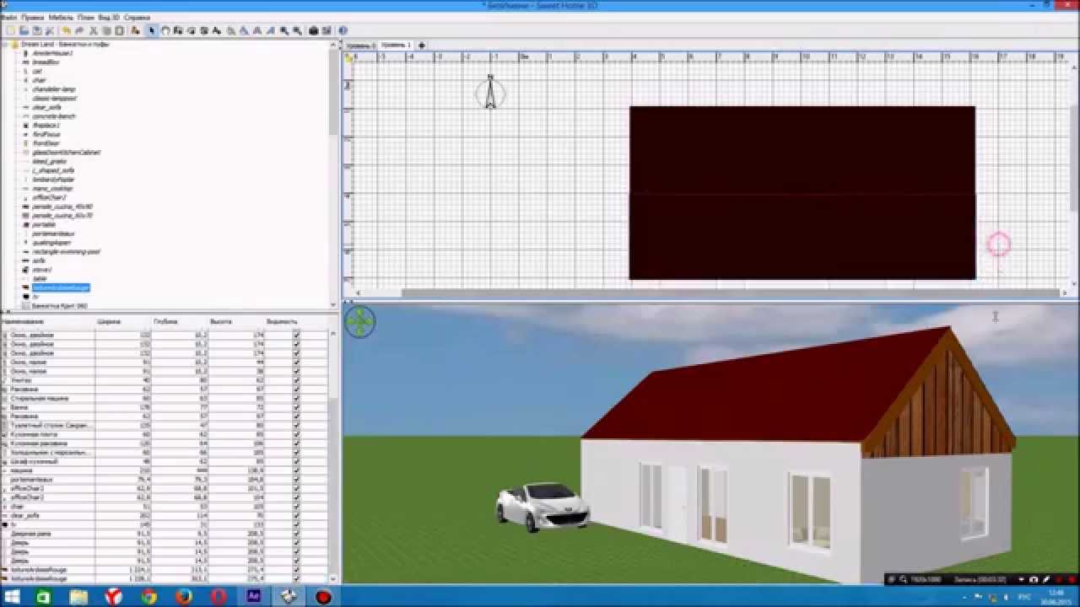This screenshot has width=1080, height=607.
Task: Select the Pan hand tool
Action: click(x=165, y=30)
